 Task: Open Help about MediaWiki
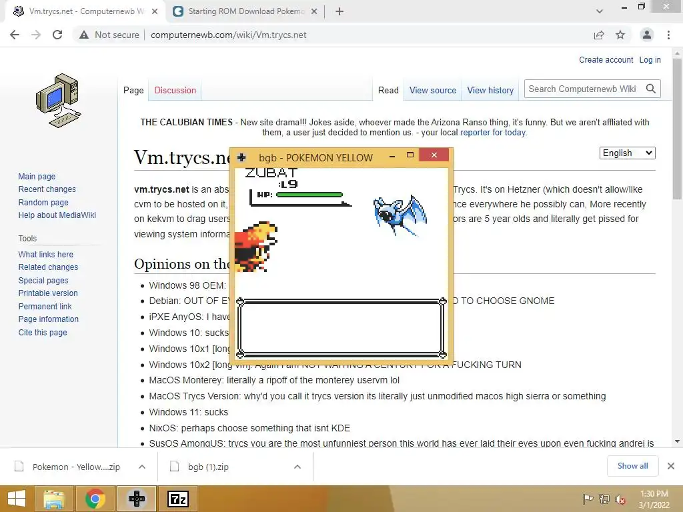57,215
